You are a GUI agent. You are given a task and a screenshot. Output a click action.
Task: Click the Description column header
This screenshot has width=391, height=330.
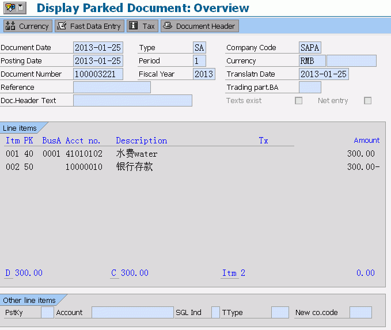142,141
